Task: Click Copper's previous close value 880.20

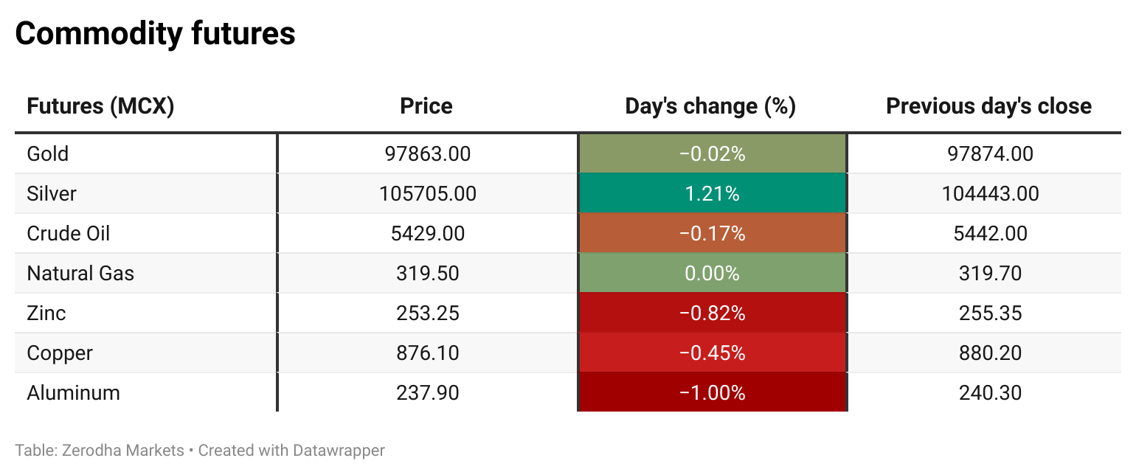Action: coord(990,353)
